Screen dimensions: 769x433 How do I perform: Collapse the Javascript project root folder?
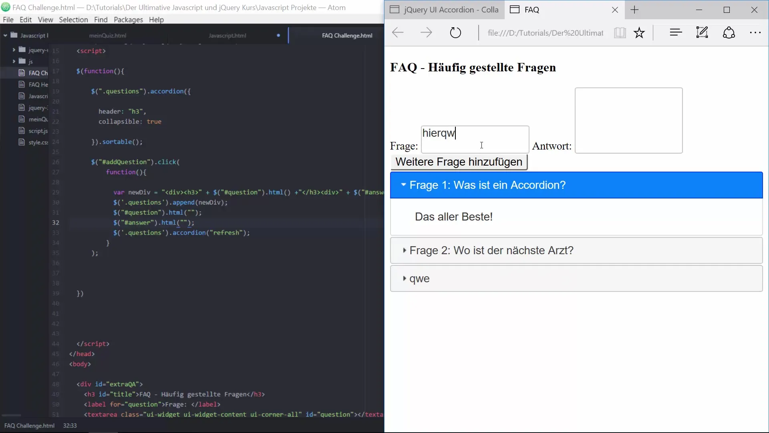point(5,36)
